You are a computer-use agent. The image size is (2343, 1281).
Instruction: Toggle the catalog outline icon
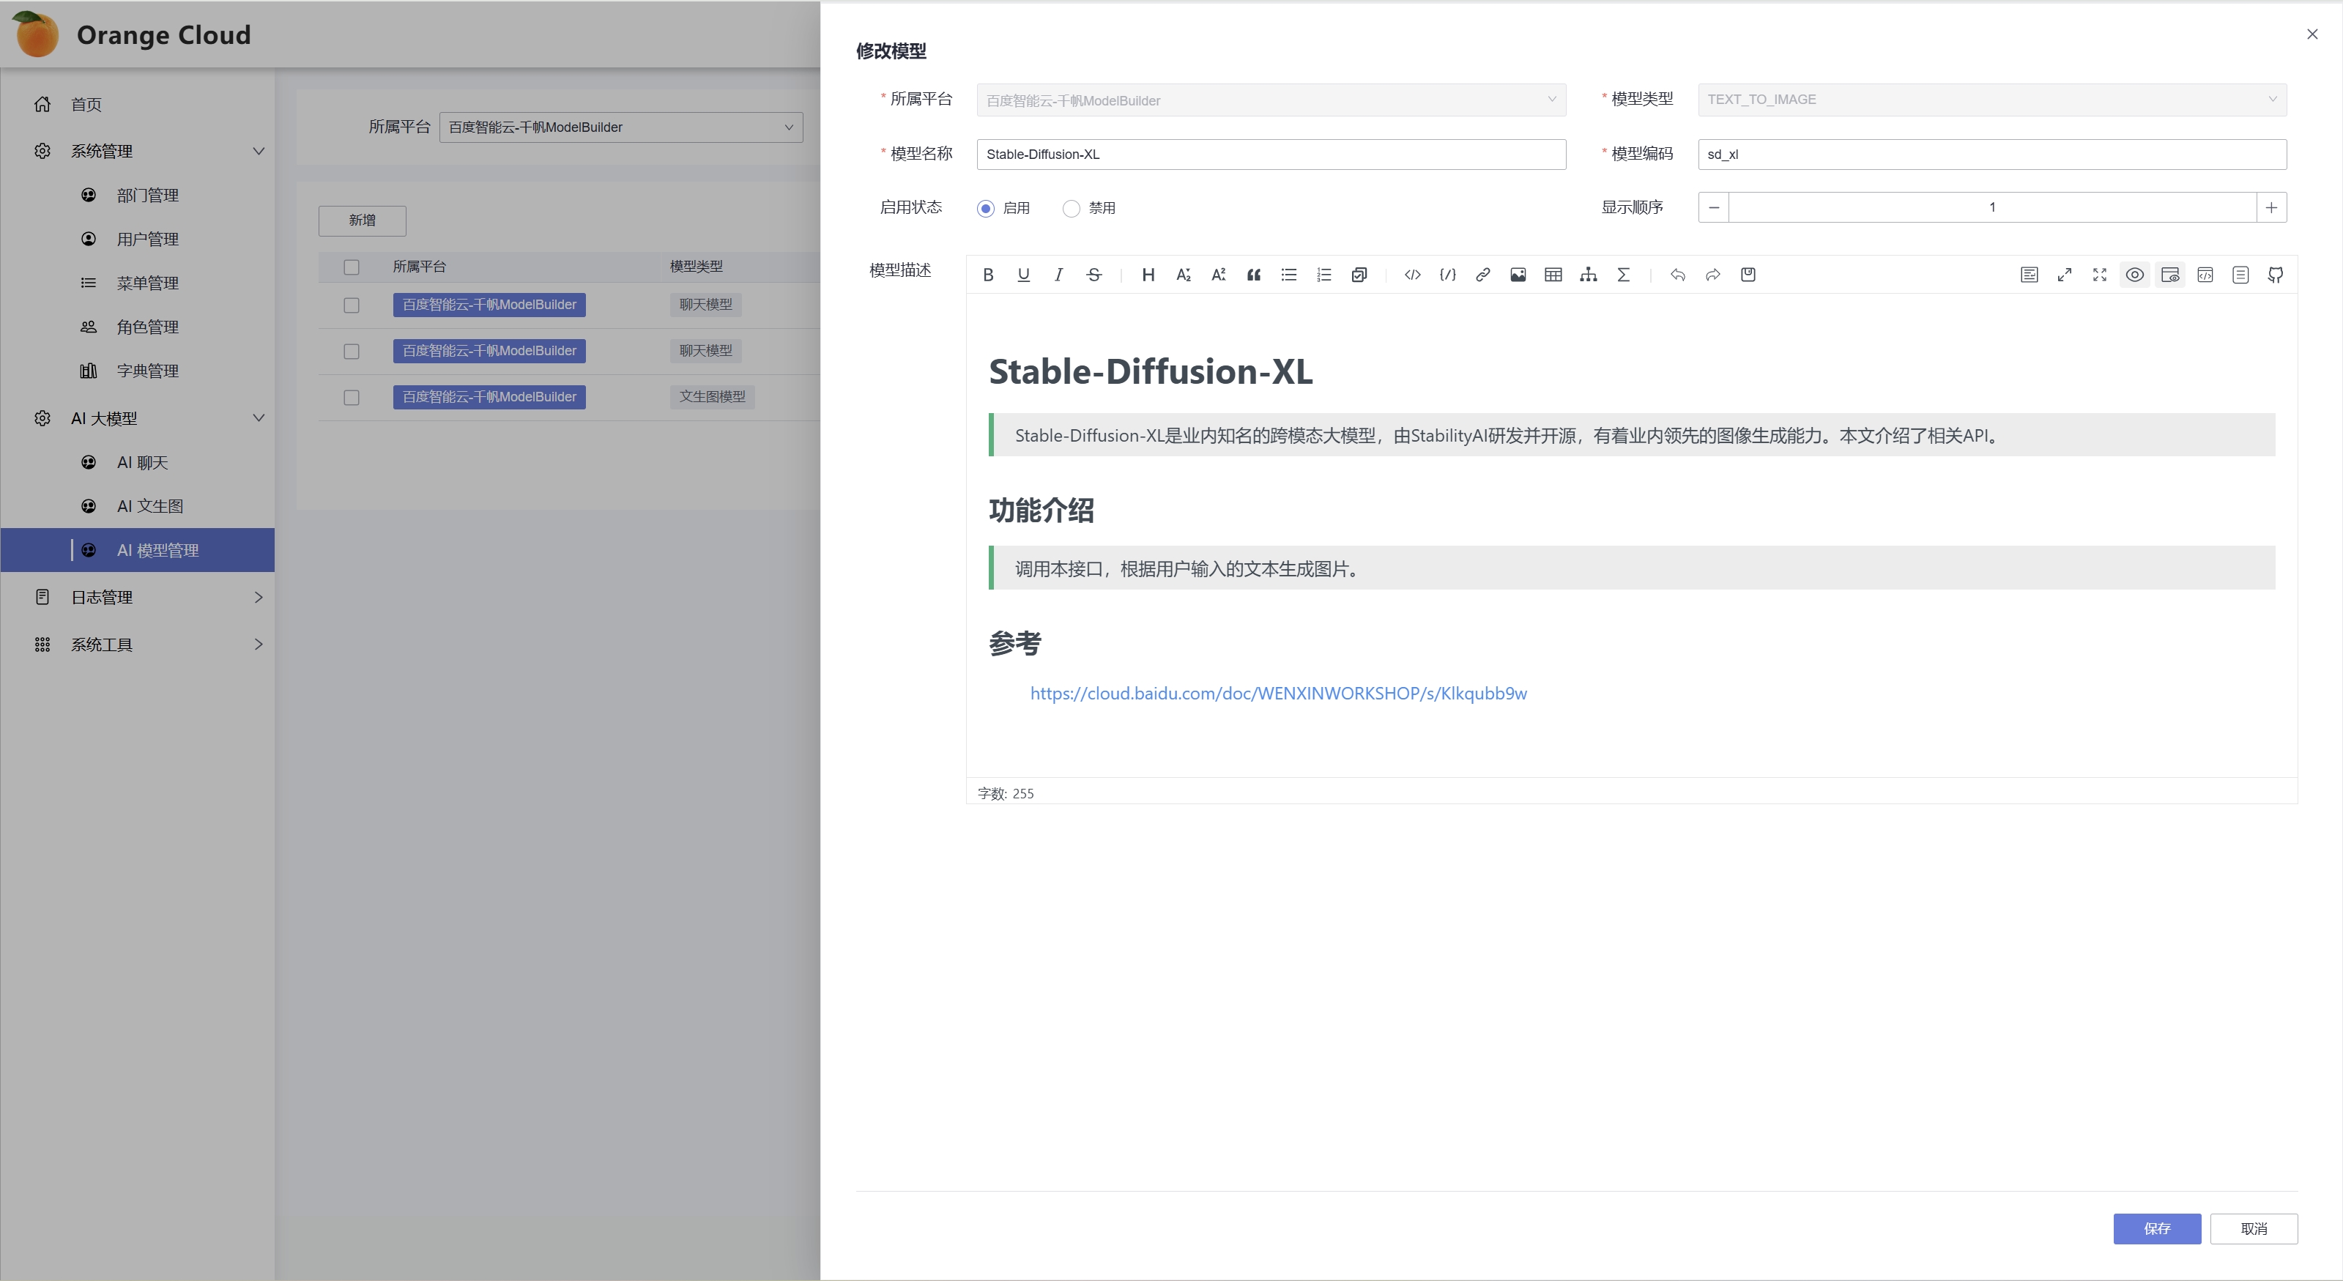click(2241, 275)
